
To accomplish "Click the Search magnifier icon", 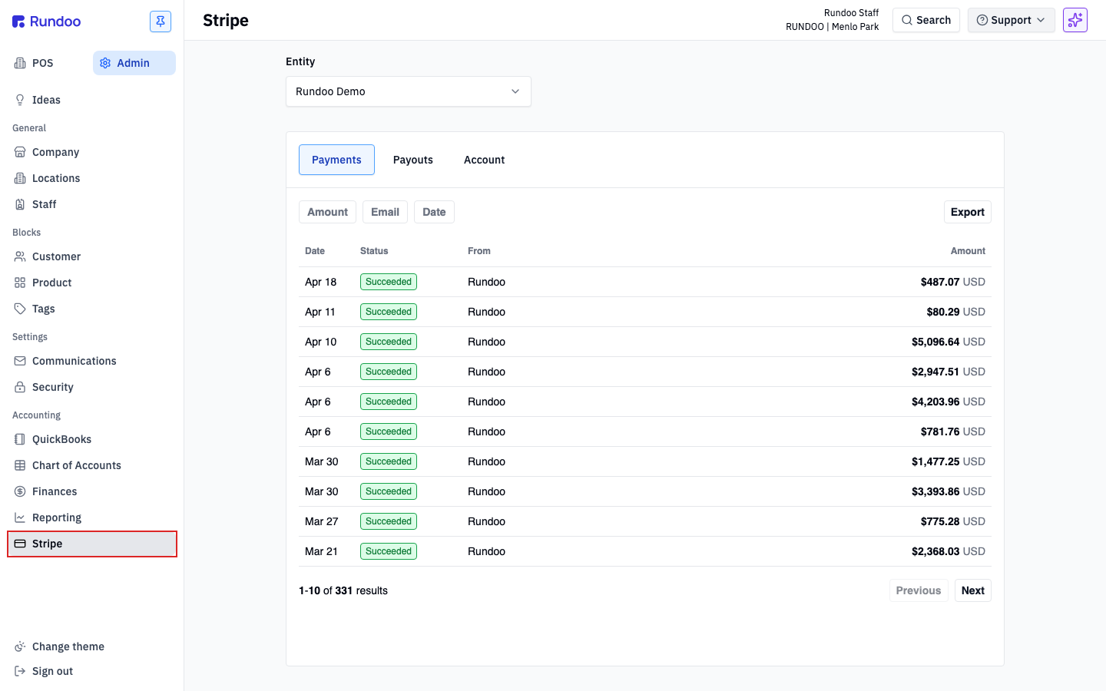I will (907, 20).
